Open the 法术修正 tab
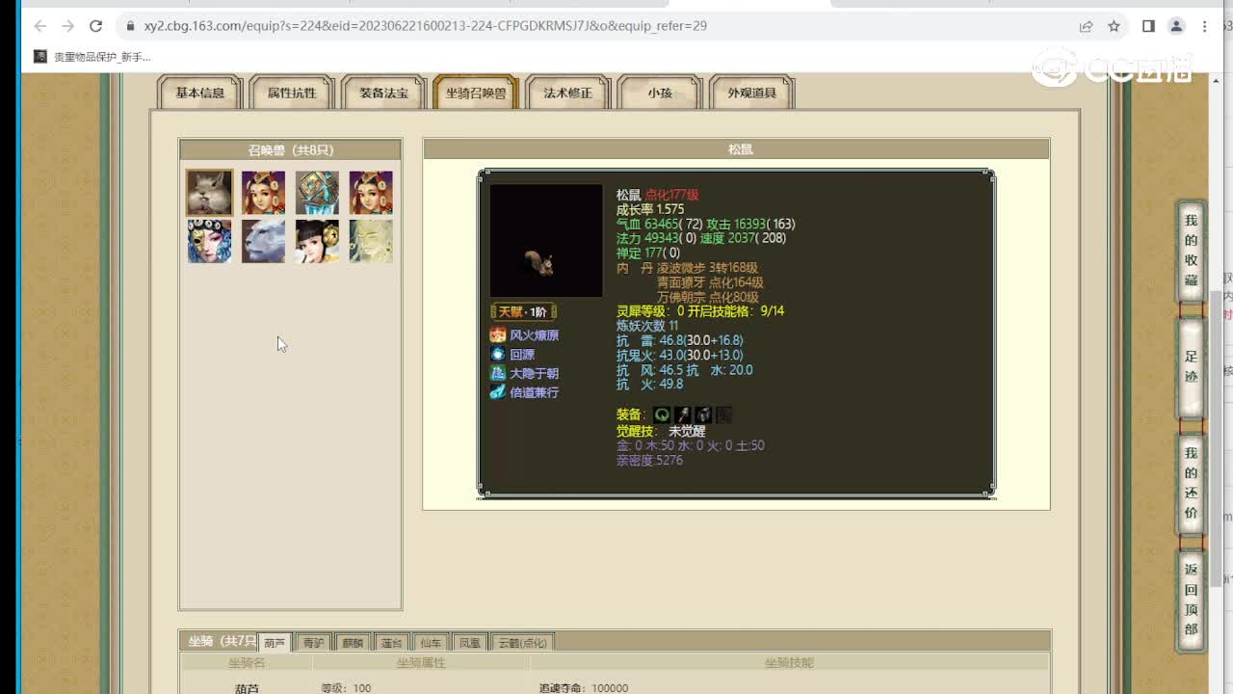 click(567, 93)
